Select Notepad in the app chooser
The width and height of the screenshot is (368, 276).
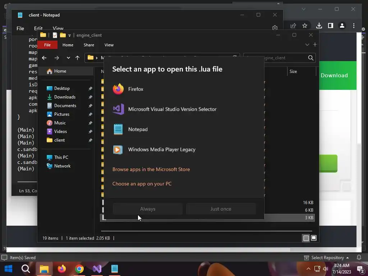184,129
